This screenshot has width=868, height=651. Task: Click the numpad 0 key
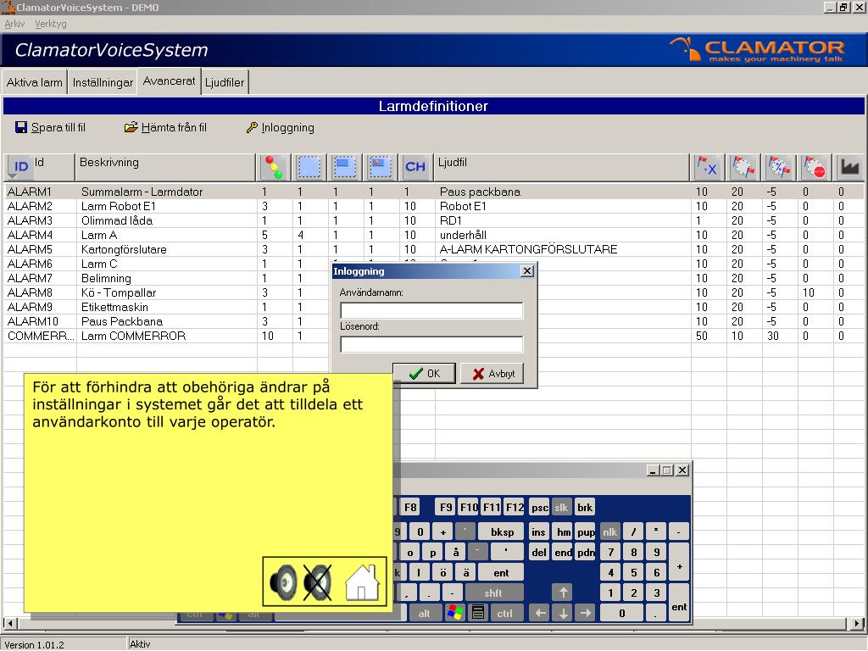tap(621, 613)
